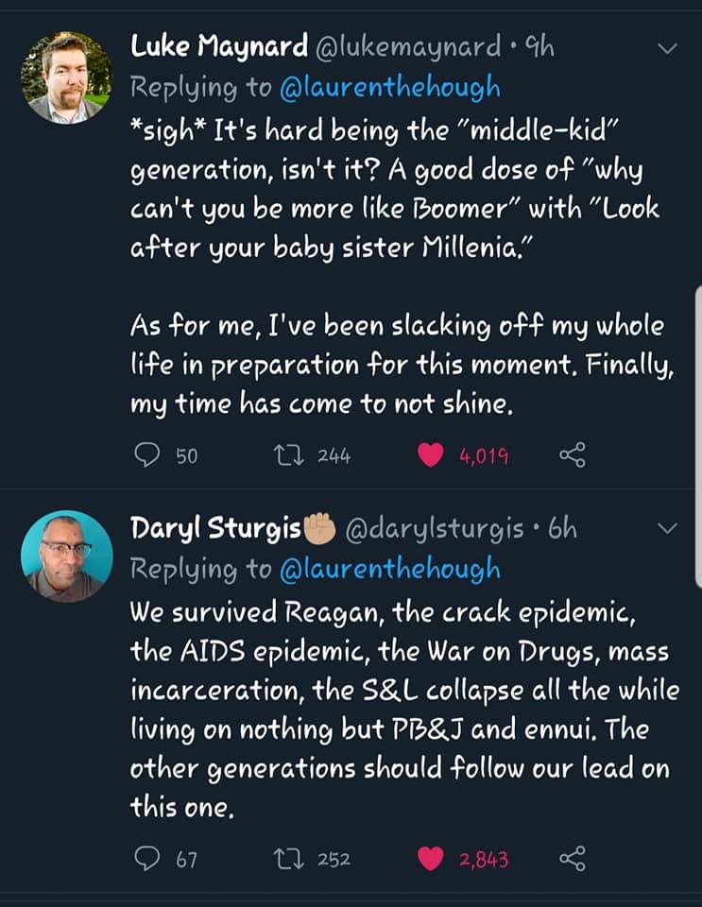Open the Daryl Sturgis display name link
The width and height of the screenshot is (702, 907).
214,527
